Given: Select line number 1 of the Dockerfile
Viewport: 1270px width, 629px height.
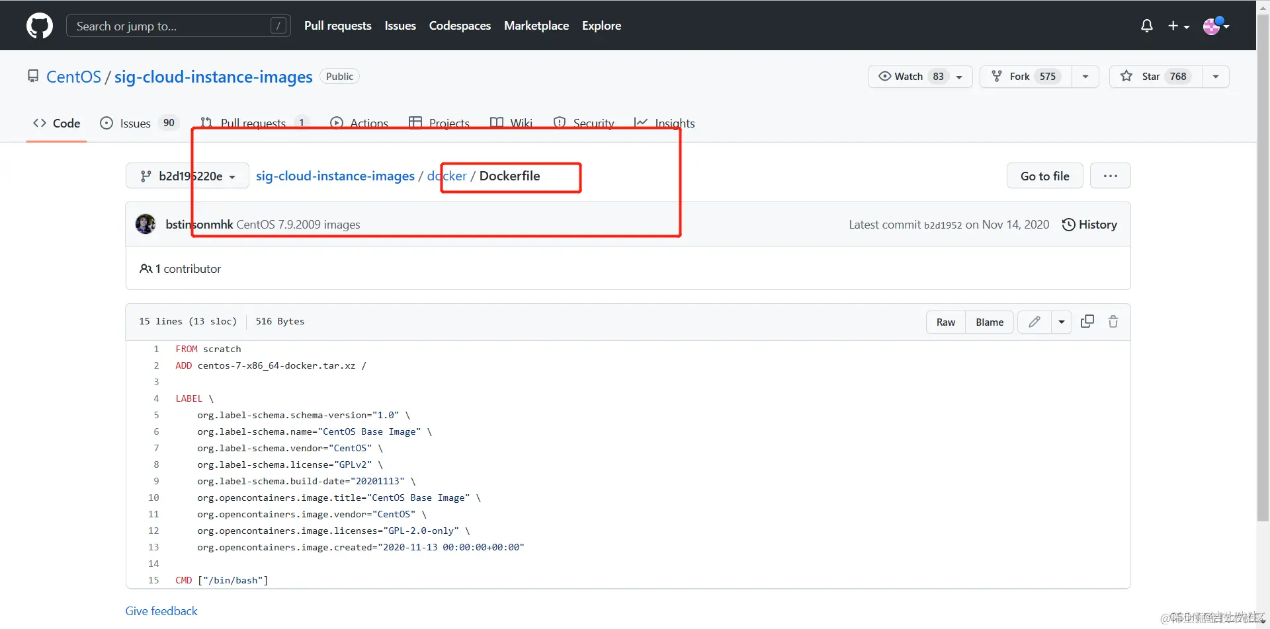Looking at the screenshot, I should tap(156, 349).
